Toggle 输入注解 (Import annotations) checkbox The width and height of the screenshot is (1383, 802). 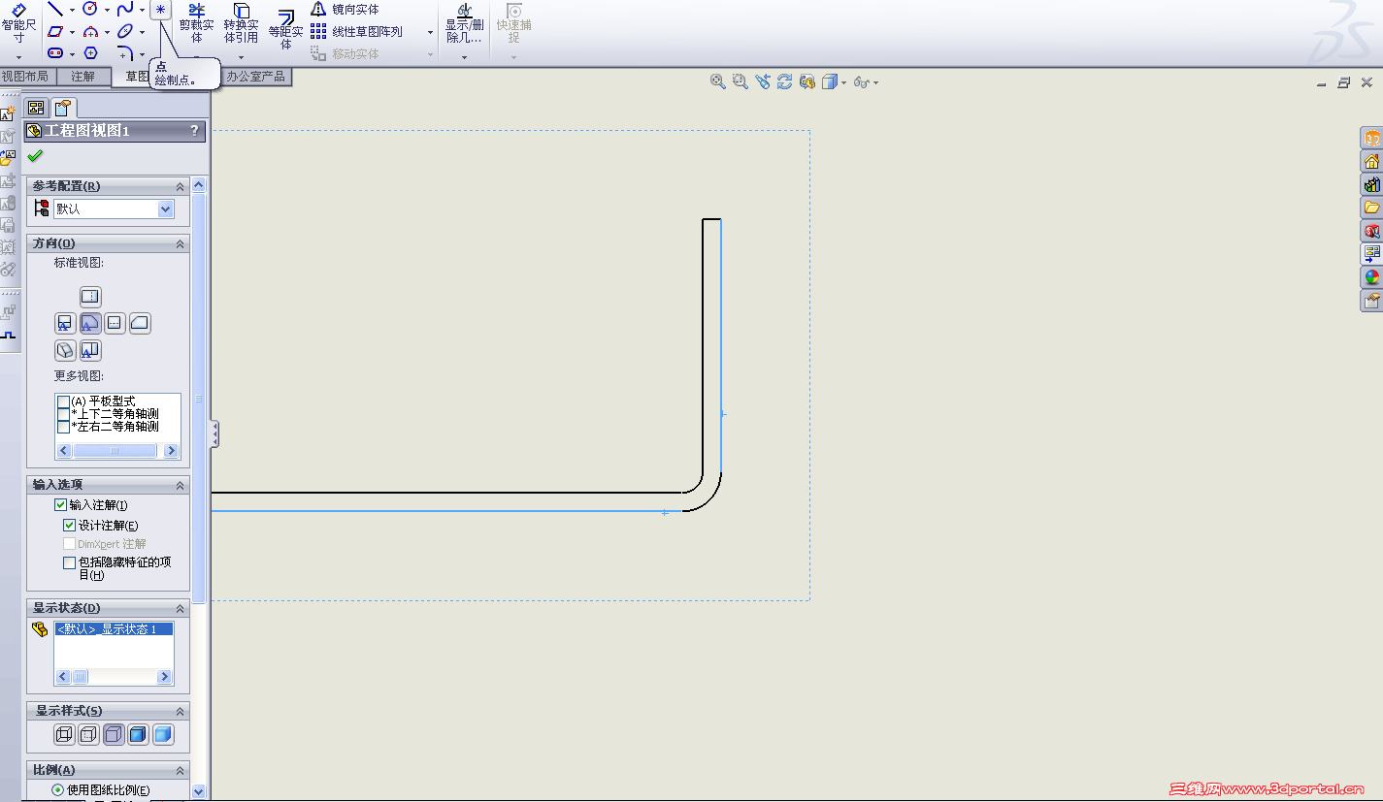61,505
